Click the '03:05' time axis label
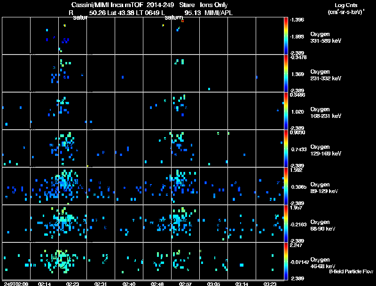Screen dimensions: 376x286 click(x=213, y=284)
